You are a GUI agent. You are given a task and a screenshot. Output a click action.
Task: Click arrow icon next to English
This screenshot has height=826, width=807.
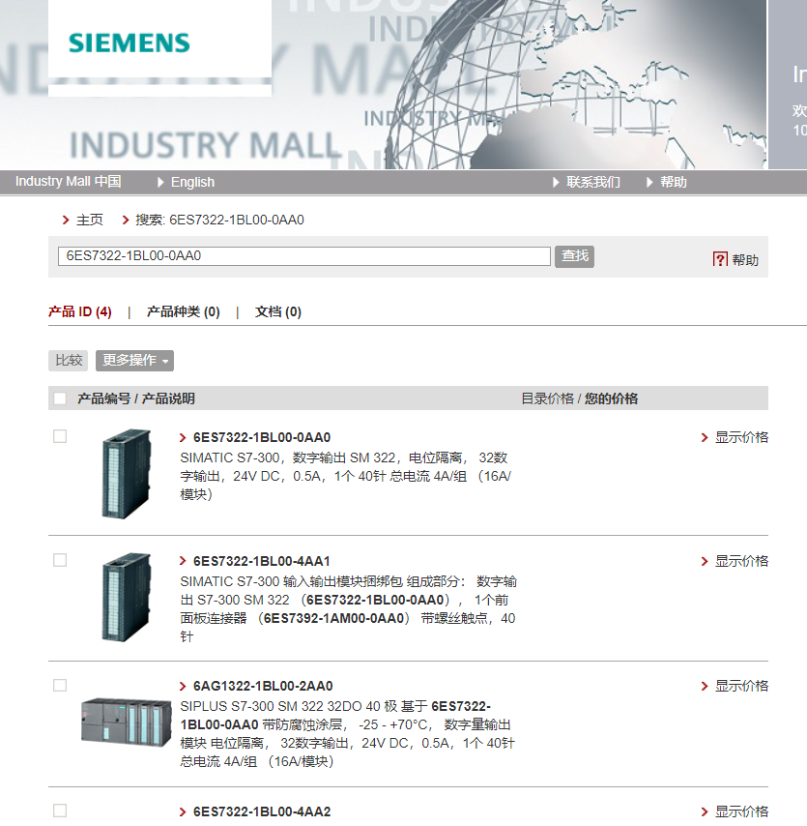[x=161, y=182]
